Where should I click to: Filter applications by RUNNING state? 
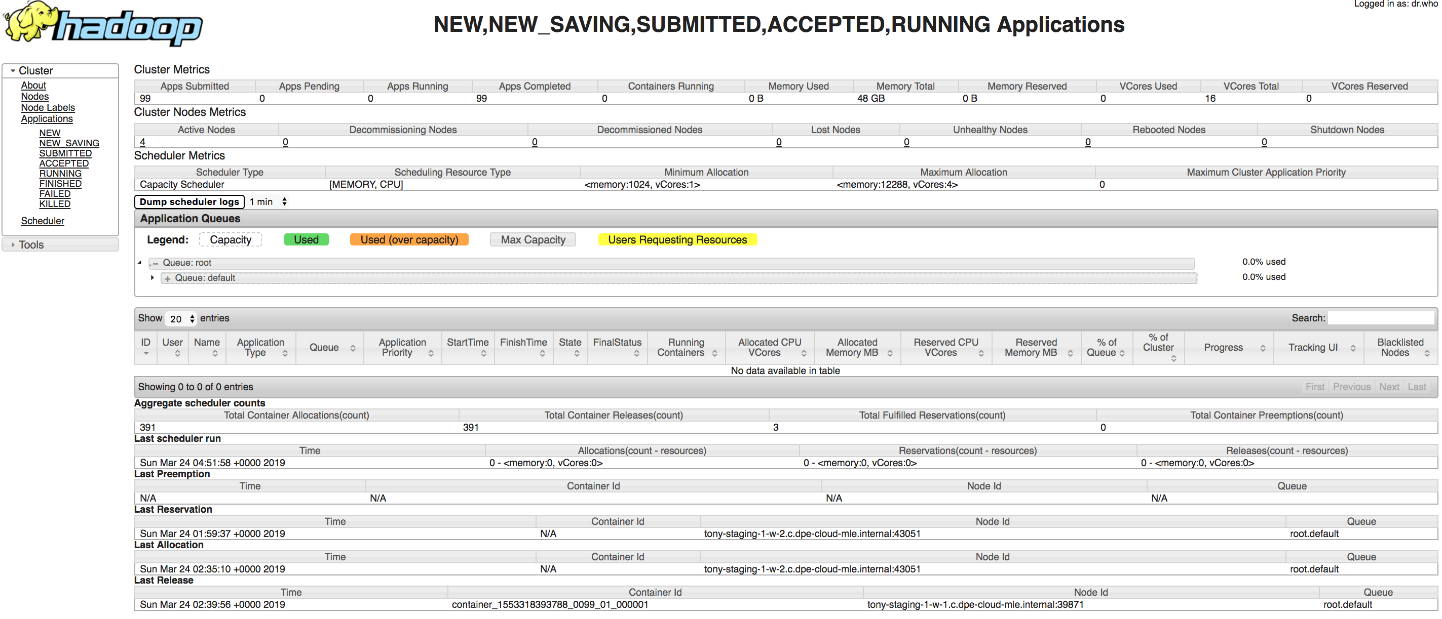coord(60,173)
